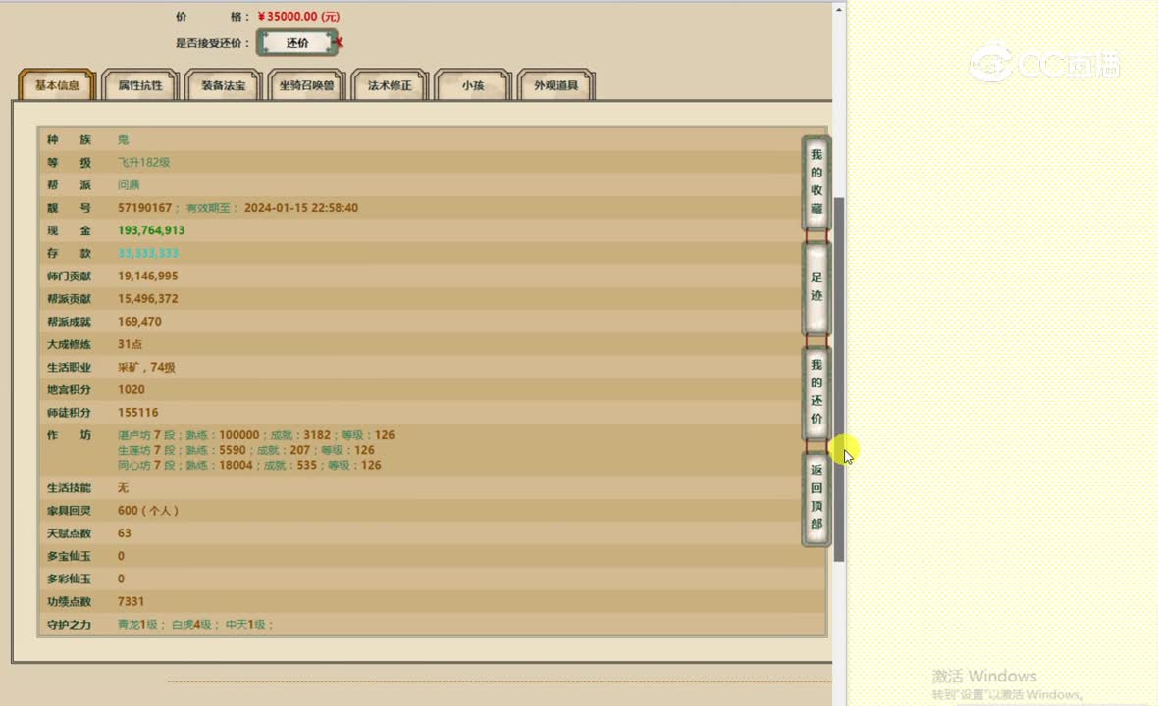Switch to the 坐骑召唤兽 tab
Viewport: 1158px width, 706px height.
tap(306, 85)
